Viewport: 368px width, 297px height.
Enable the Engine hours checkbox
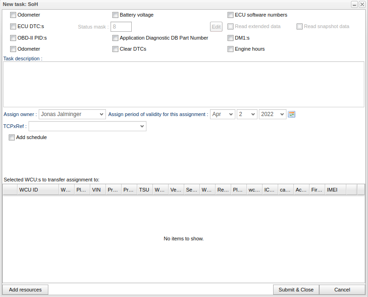coord(231,49)
